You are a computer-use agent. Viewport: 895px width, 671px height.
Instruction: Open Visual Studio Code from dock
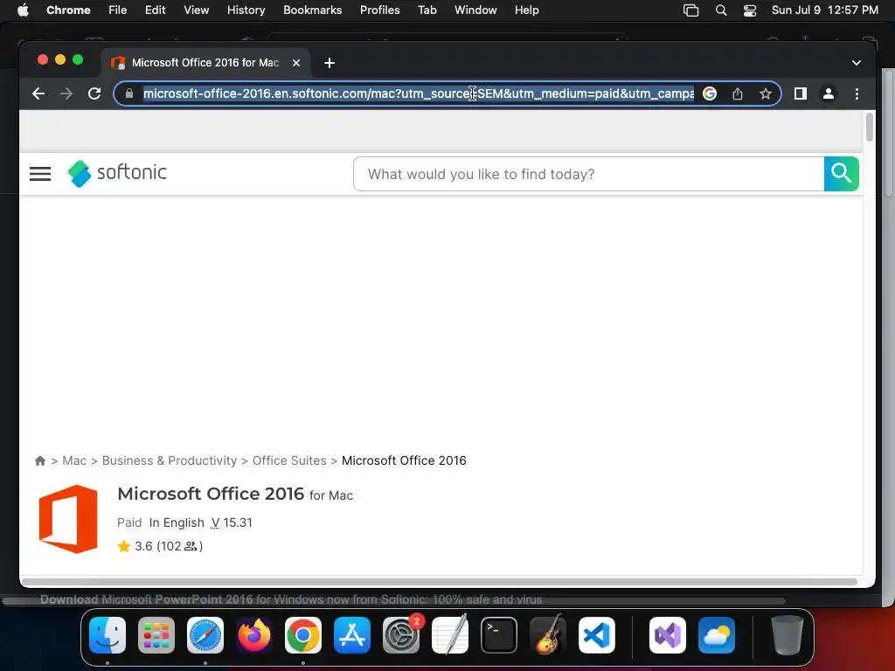click(596, 635)
